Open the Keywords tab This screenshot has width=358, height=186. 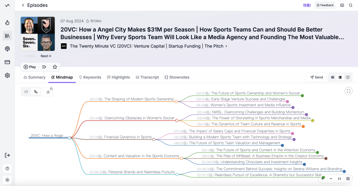tap(90, 77)
